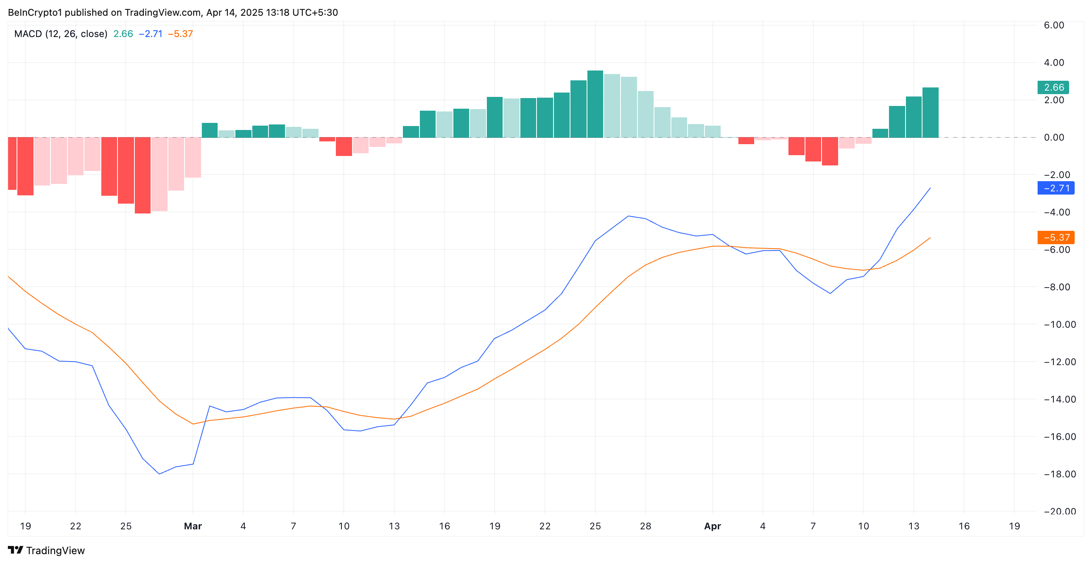
Task: Click the 6.00 label on price scale
Action: click(x=1053, y=25)
